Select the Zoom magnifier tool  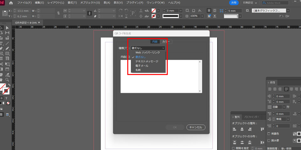click(7, 80)
